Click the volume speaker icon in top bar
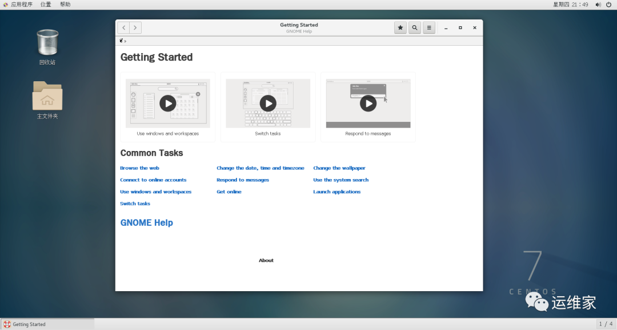This screenshot has height=330, width=617. coord(598,5)
